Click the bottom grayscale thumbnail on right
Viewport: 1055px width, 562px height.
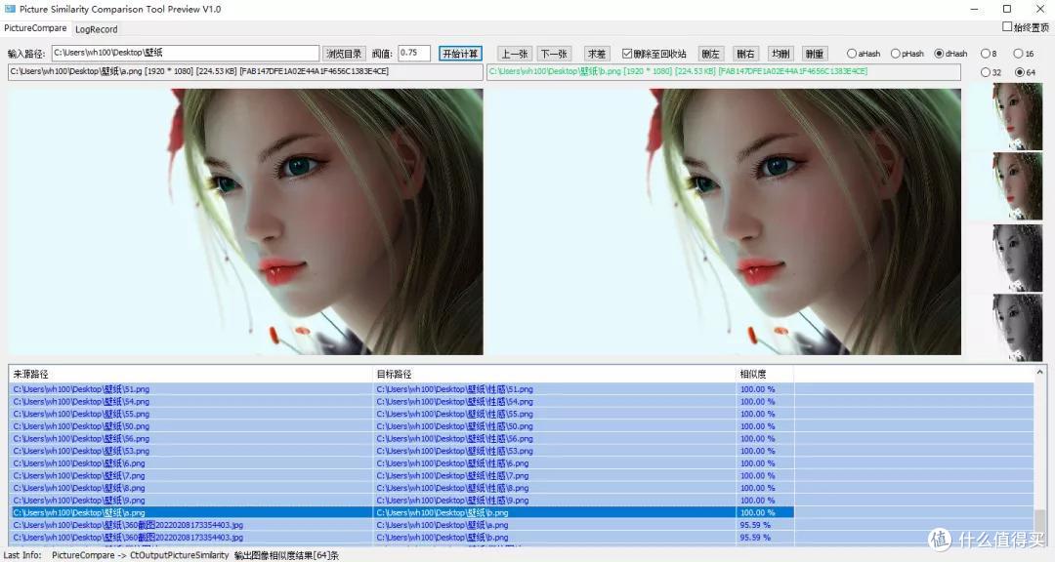pyautogui.click(x=1006, y=328)
